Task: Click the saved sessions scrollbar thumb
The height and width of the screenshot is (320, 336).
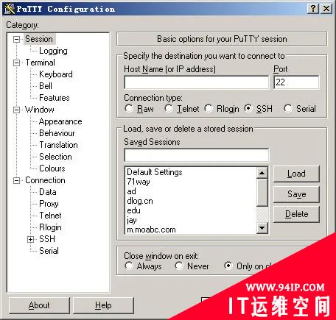Action: click(x=262, y=193)
